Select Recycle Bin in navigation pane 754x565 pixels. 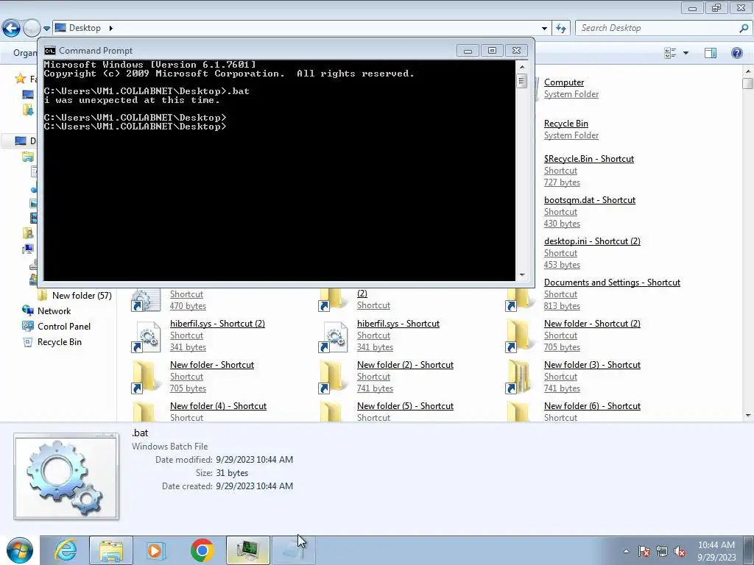coord(60,342)
